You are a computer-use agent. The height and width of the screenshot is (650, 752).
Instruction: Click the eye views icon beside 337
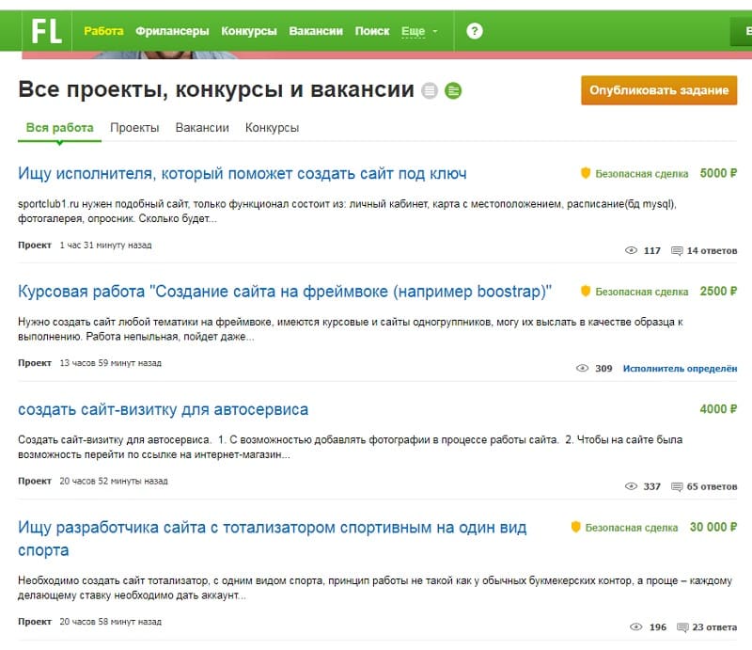pyautogui.click(x=631, y=486)
